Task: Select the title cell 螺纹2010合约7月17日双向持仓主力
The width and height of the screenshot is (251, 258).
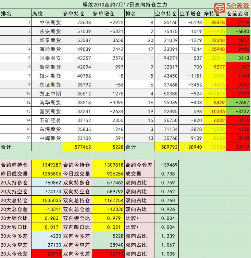Action: (x=125, y=4)
